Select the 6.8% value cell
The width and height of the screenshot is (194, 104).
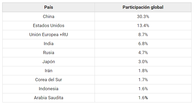pyautogui.click(x=143, y=44)
